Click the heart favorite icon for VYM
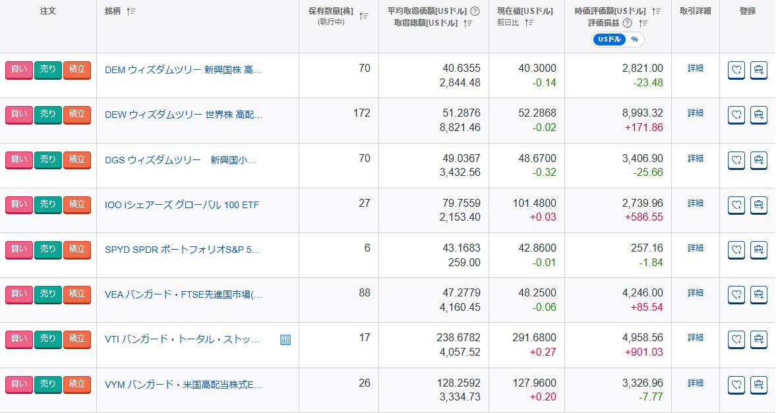Viewport: 776px width, 413px height. tap(736, 385)
